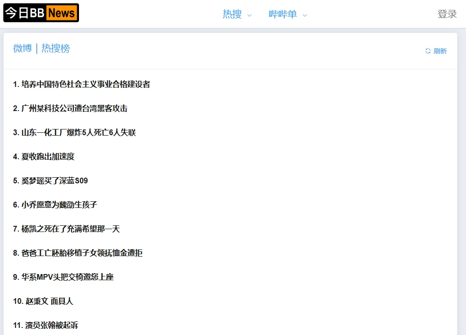The height and width of the screenshot is (335, 466).
Task: Click the 微博 | 热搜榜 heading
Action: (42, 48)
